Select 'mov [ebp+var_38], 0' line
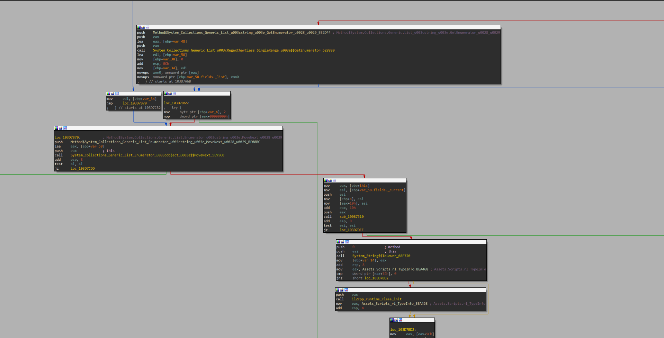Screen dimensions: 664x338 coord(160,59)
